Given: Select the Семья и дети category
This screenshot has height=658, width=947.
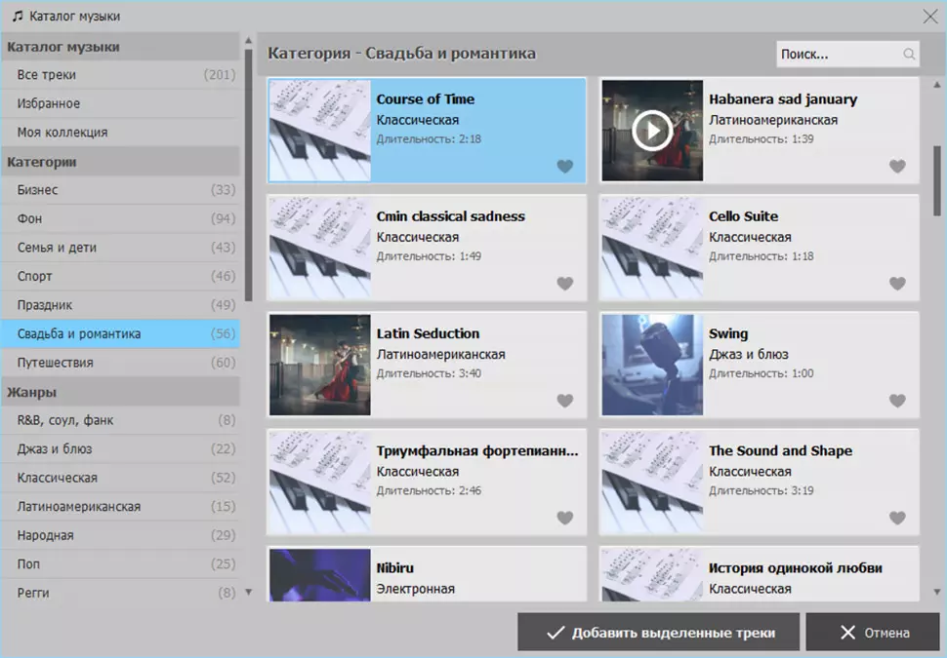Looking at the screenshot, I should click(x=120, y=248).
